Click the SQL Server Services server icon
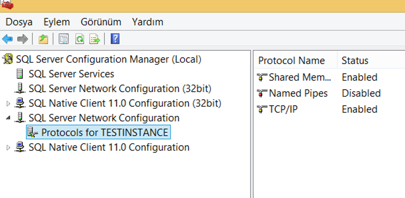Image resolution: width=405 pixels, height=198 pixels. click(20, 74)
